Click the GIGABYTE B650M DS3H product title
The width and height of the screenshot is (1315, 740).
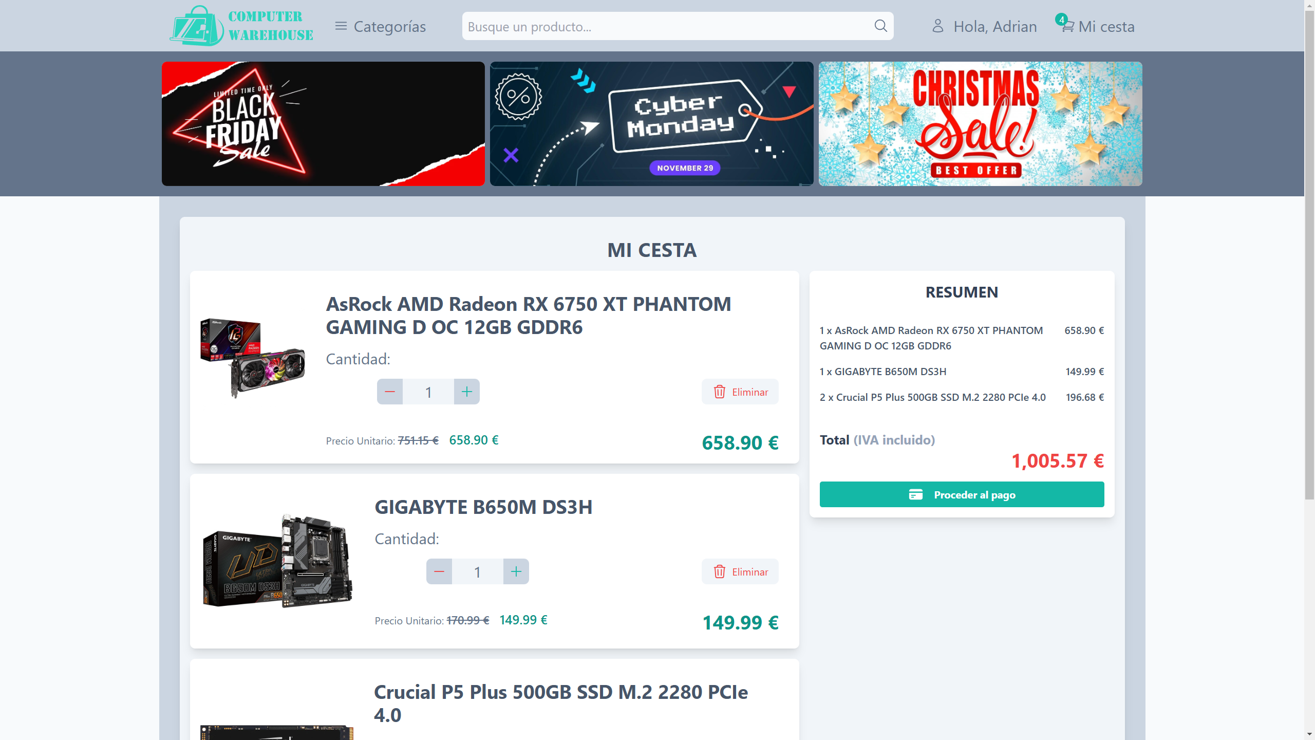(483, 507)
